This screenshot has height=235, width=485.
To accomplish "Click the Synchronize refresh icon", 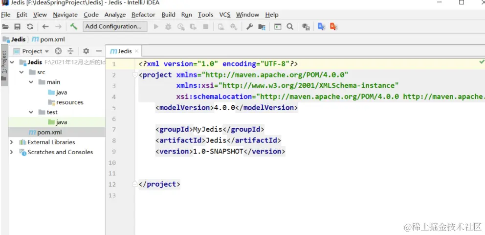I will (30, 27).
